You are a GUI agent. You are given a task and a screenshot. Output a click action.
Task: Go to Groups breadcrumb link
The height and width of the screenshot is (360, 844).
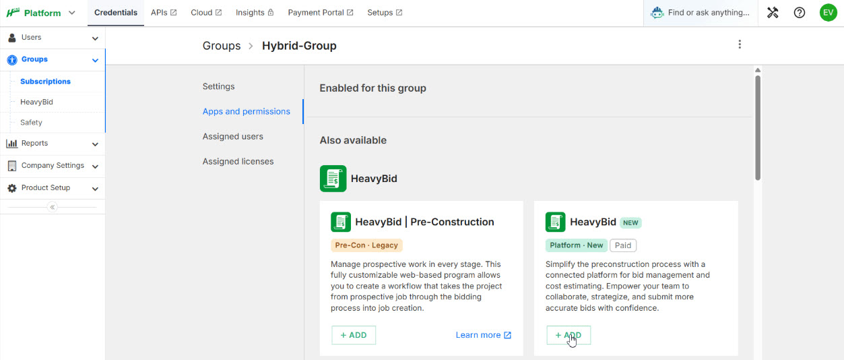point(222,46)
